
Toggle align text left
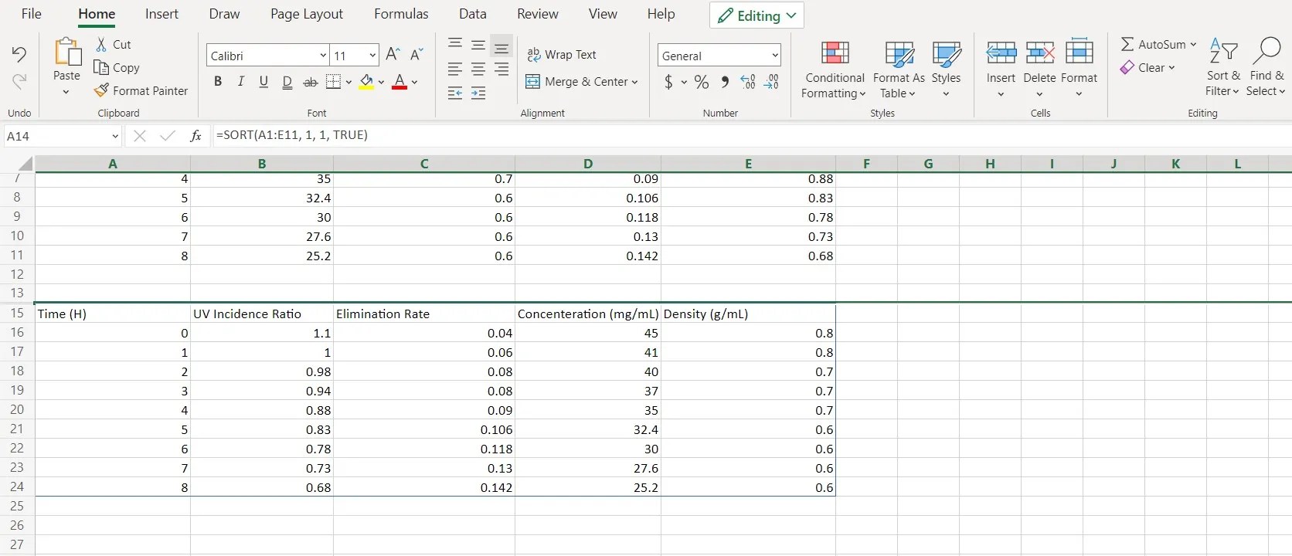[x=455, y=69]
